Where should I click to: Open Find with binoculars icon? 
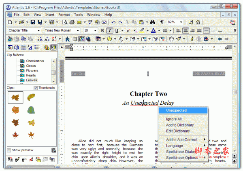tap(153, 22)
